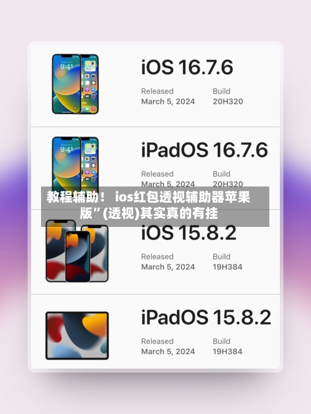
Task: Open the iPadOS 16.7.6 heading
Action: pyautogui.click(x=205, y=150)
